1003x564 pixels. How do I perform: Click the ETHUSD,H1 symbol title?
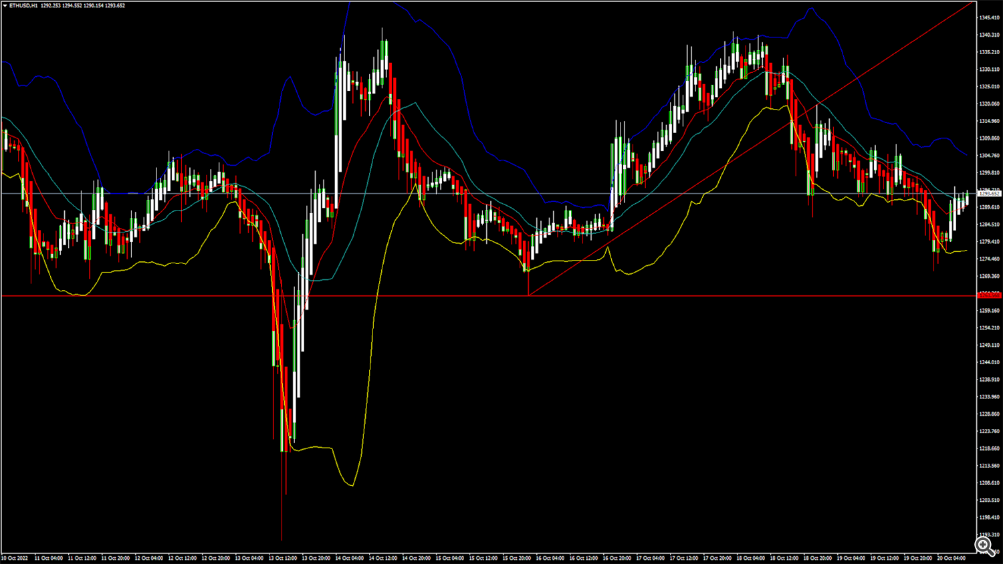coord(23,5)
